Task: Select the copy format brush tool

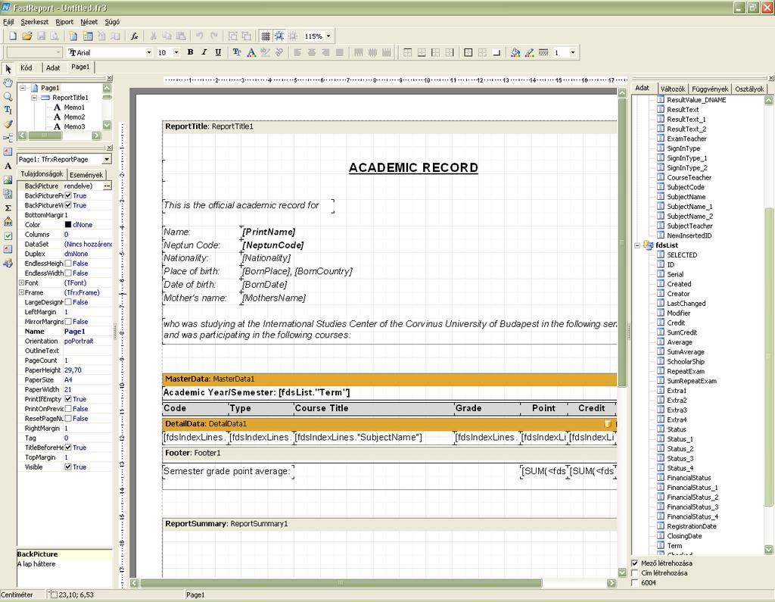Action: [x=8, y=124]
